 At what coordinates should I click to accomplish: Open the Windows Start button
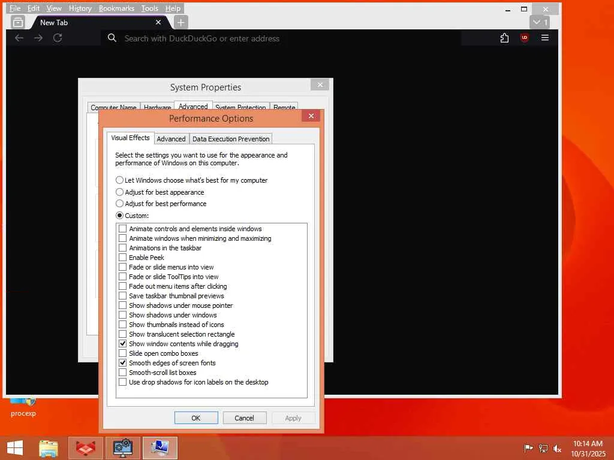coord(15,448)
